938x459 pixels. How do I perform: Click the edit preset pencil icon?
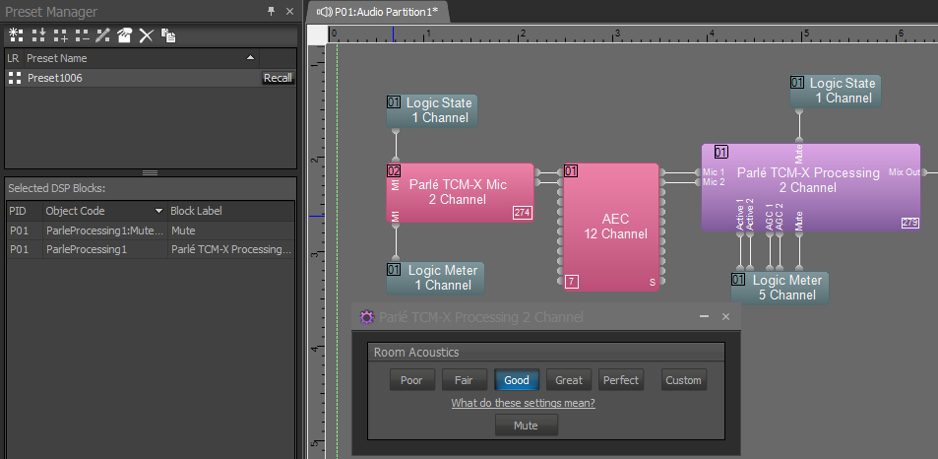click(103, 35)
